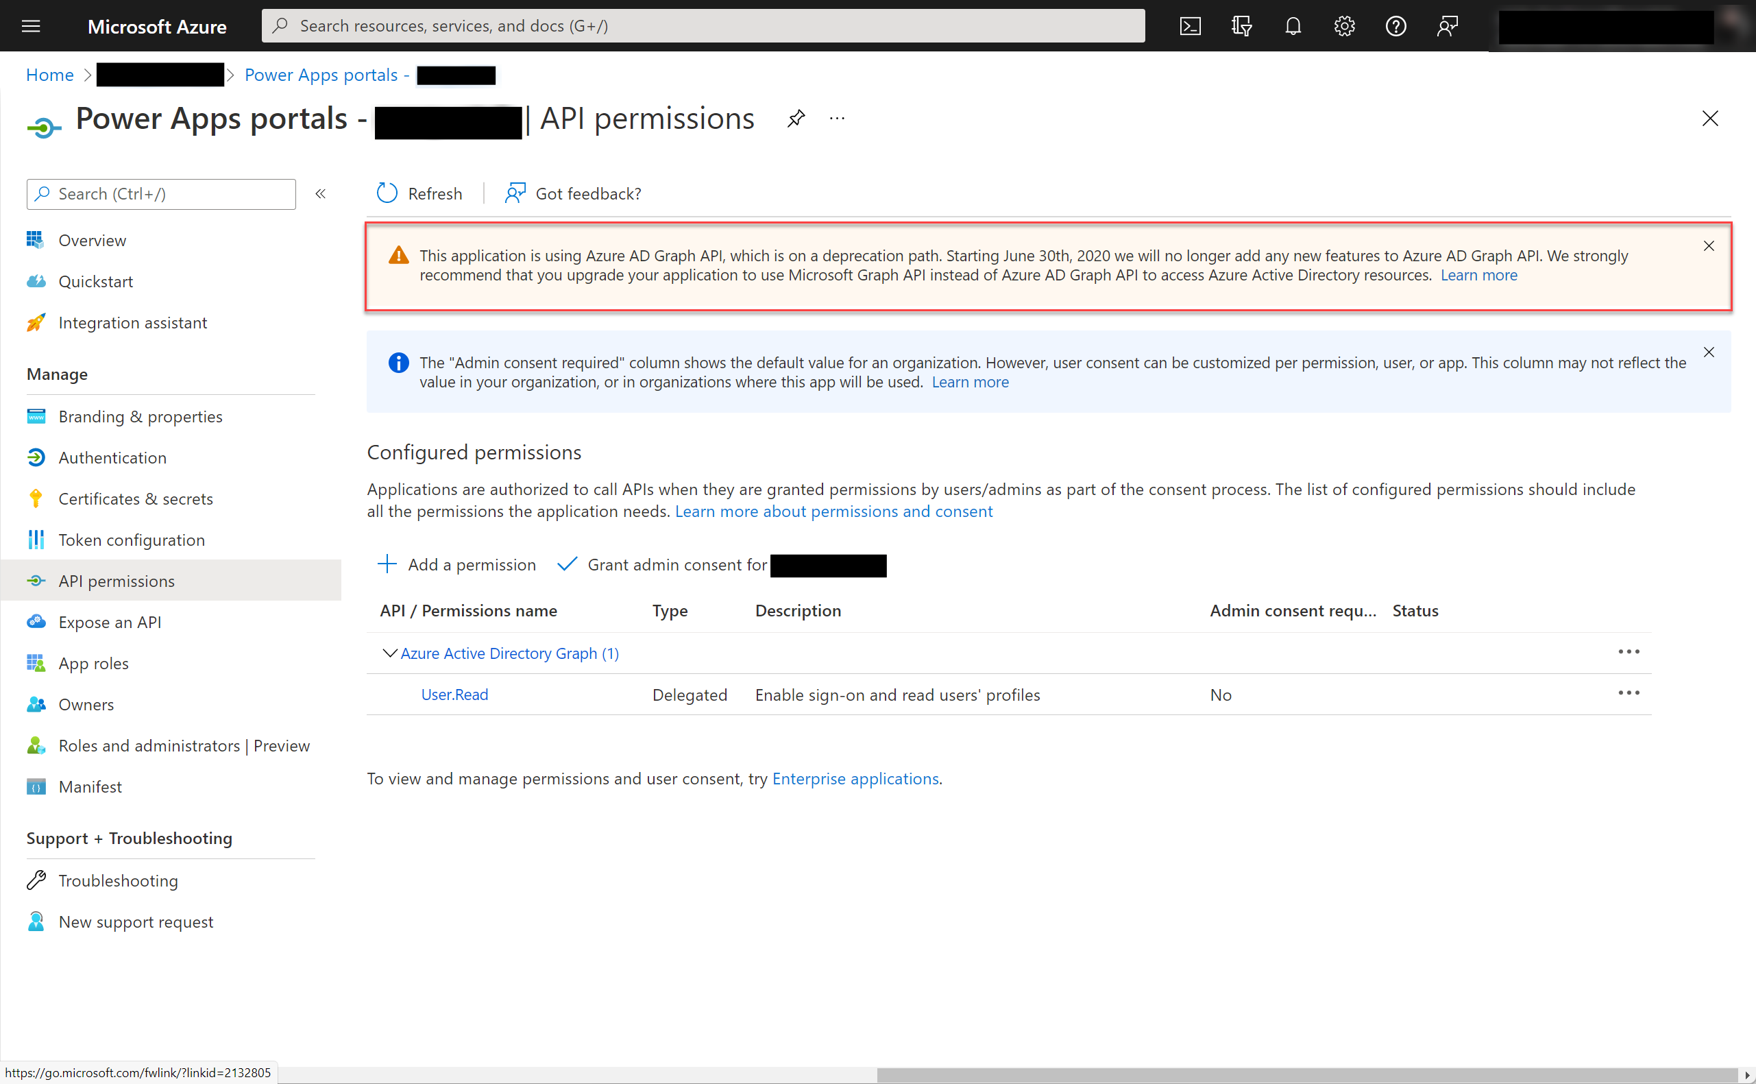This screenshot has height=1084, width=1756.
Task: Click the Got feedback option
Action: [572, 192]
